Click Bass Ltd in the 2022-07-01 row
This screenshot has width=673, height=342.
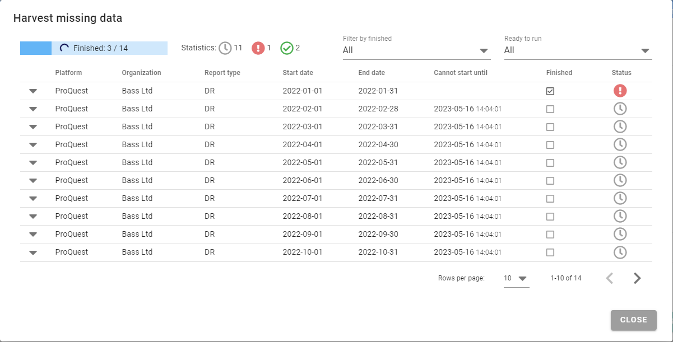[x=137, y=198]
